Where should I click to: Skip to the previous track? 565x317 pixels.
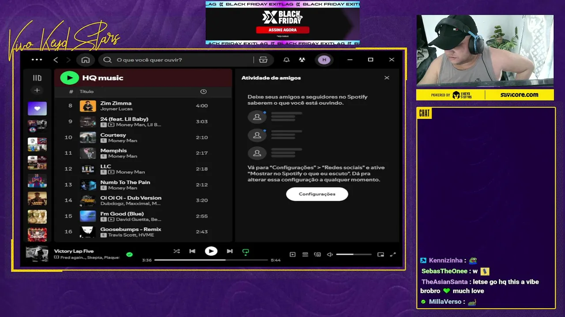192,251
